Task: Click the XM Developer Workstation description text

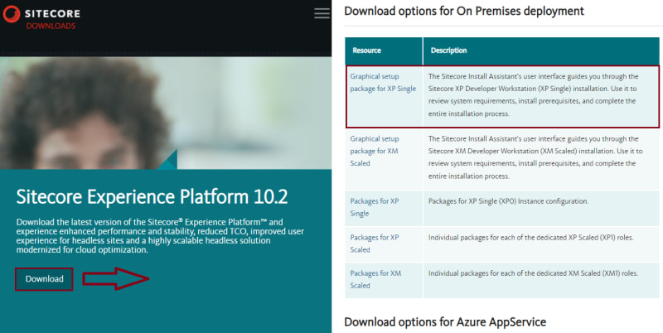Action: [x=535, y=157]
